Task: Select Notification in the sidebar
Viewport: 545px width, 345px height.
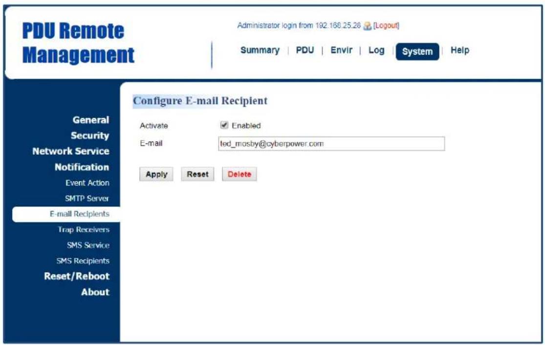Action: pyautogui.click(x=82, y=167)
